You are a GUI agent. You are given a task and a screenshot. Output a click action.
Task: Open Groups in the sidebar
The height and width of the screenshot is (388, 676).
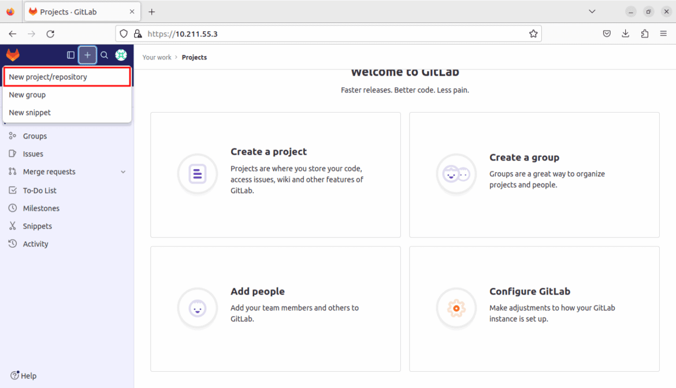coord(36,136)
